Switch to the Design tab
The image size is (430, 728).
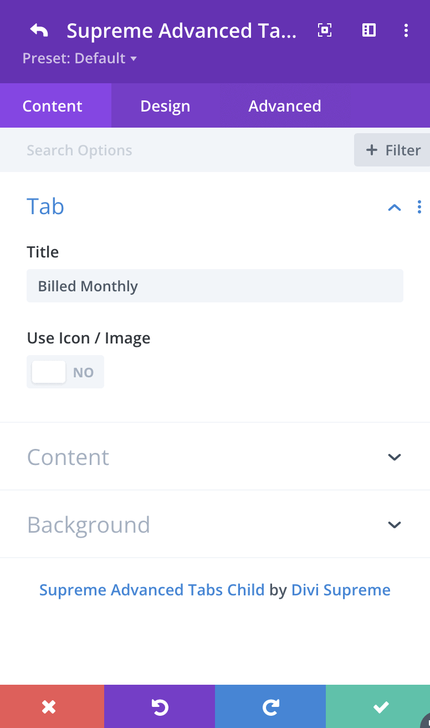point(165,106)
